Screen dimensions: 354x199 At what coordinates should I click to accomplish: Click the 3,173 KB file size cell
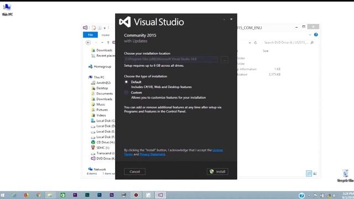tap(274, 74)
